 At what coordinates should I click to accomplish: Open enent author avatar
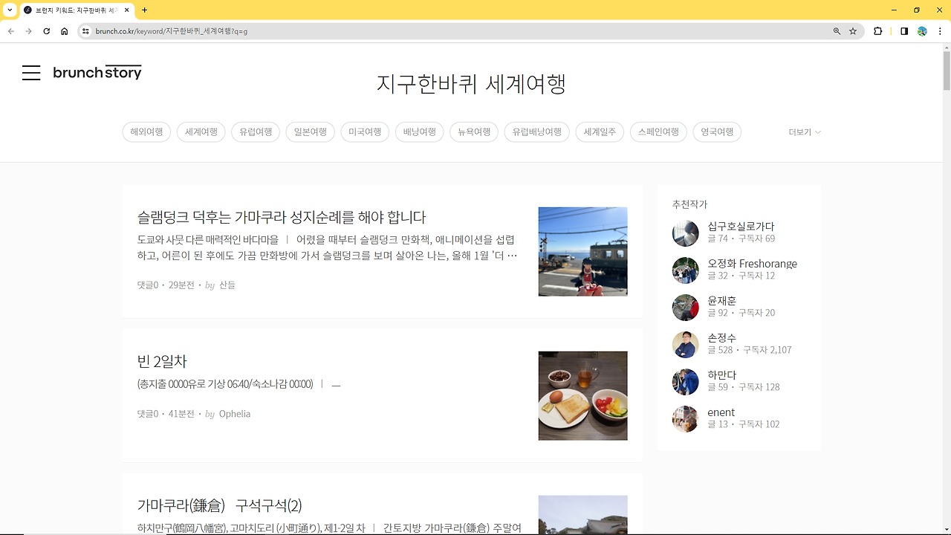pos(685,418)
